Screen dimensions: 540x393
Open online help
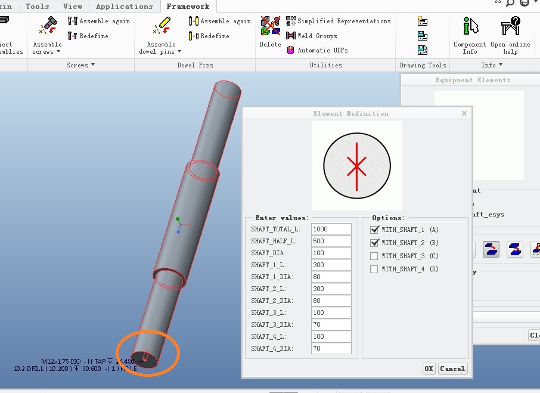coord(510,35)
